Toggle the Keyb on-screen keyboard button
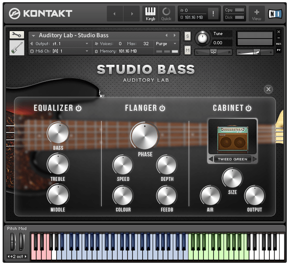The height and width of the screenshot is (265, 289). tap(150, 14)
